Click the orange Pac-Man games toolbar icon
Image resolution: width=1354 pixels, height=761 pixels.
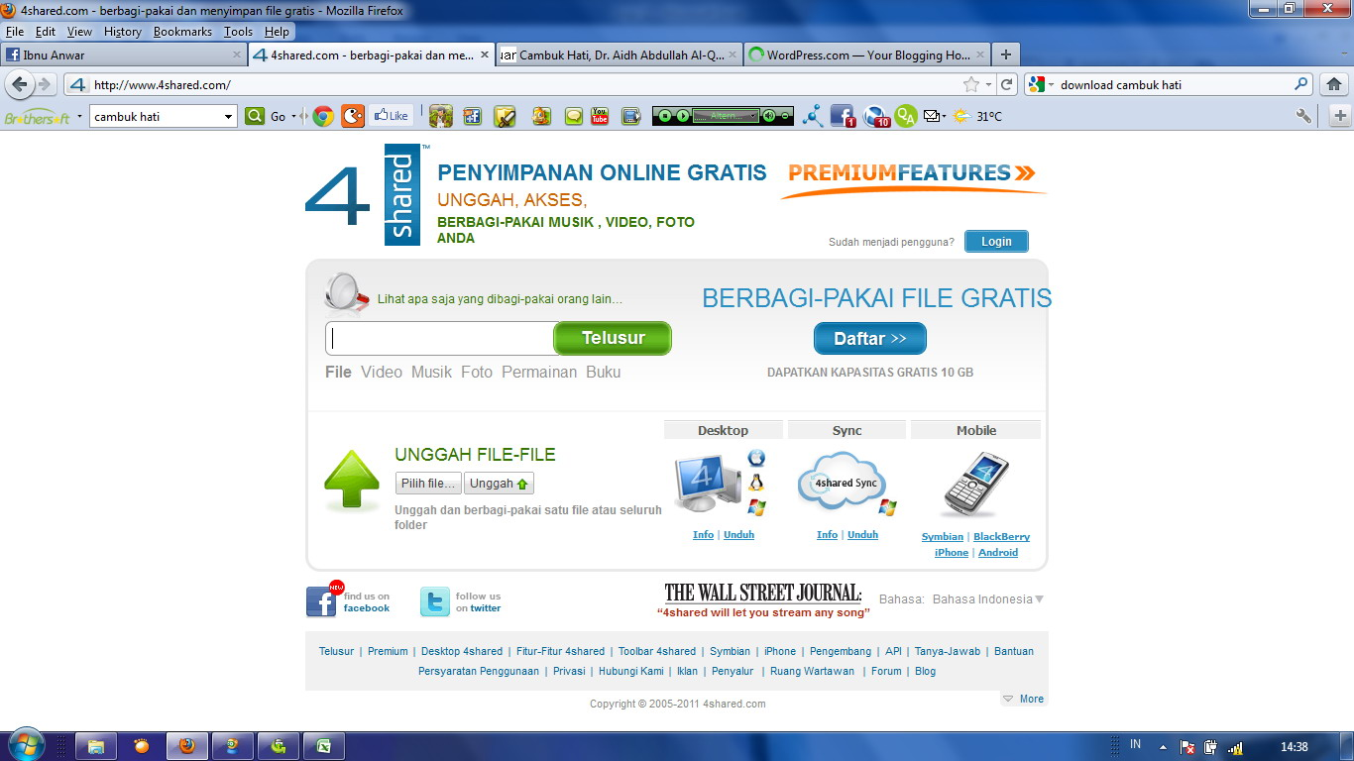[352, 116]
